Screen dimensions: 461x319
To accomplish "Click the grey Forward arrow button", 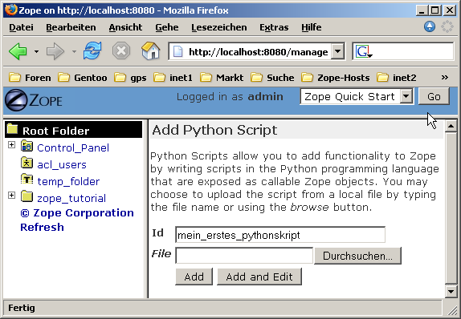I will point(55,51).
